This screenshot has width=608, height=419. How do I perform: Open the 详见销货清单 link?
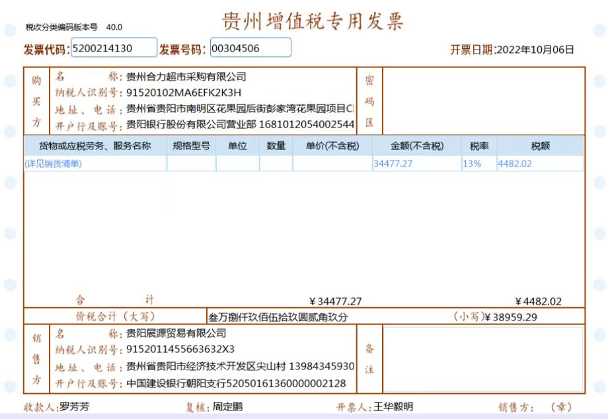pos(54,164)
